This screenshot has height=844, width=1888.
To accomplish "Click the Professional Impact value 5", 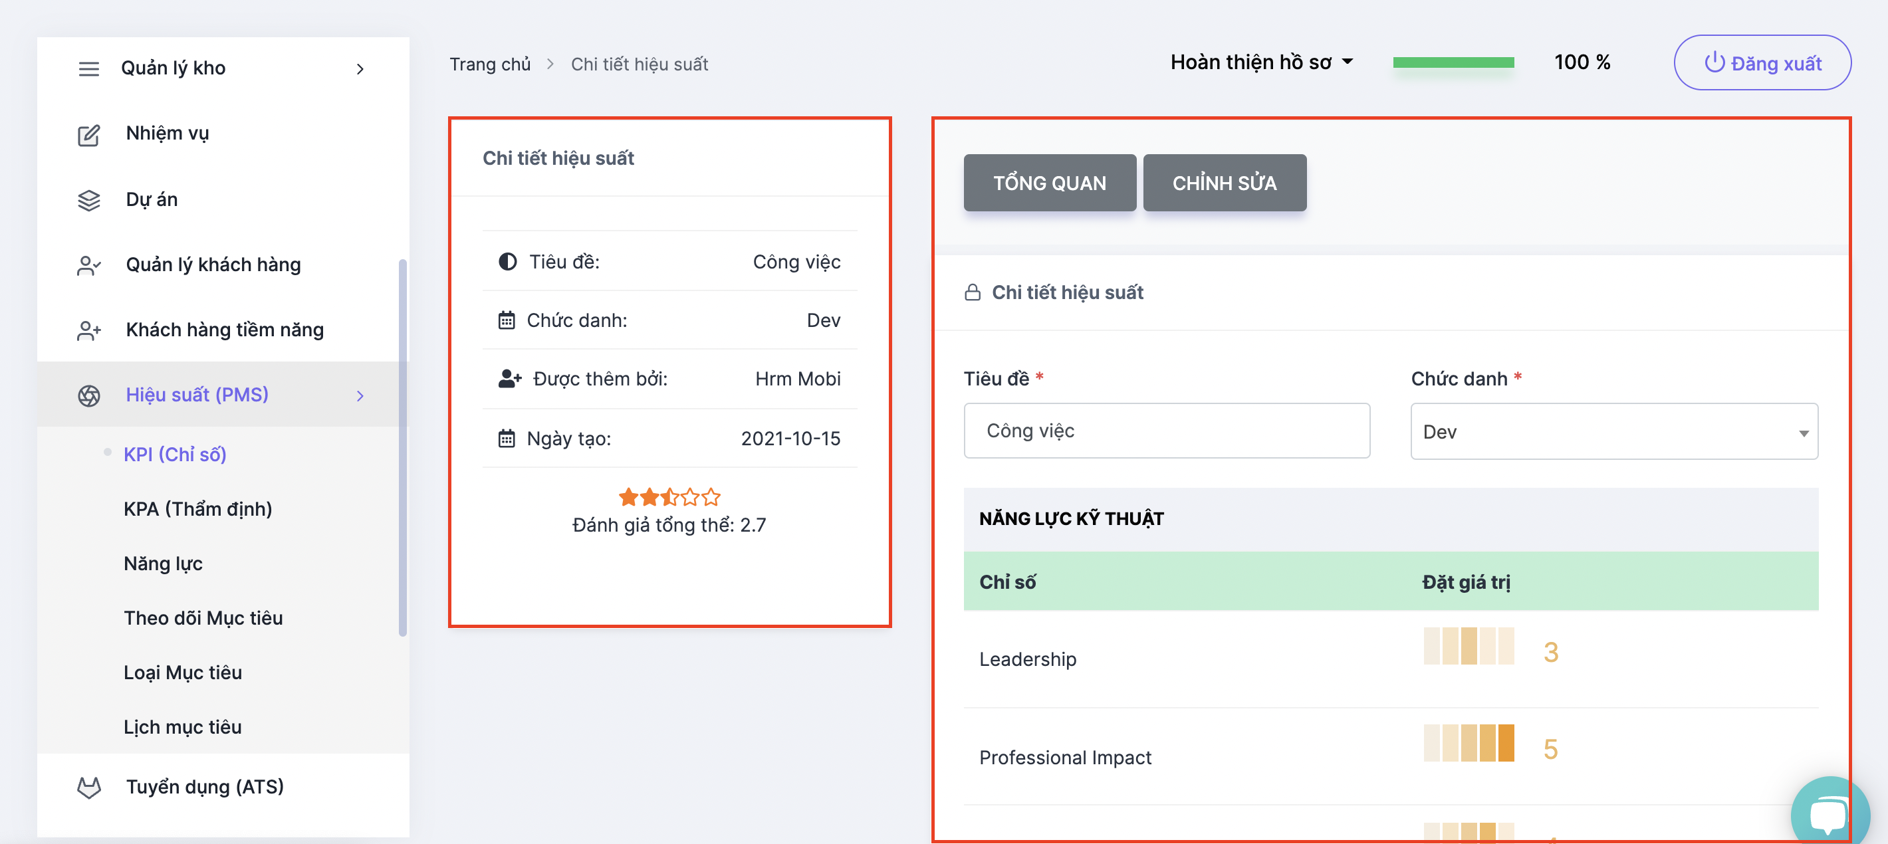I will tap(1550, 750).
